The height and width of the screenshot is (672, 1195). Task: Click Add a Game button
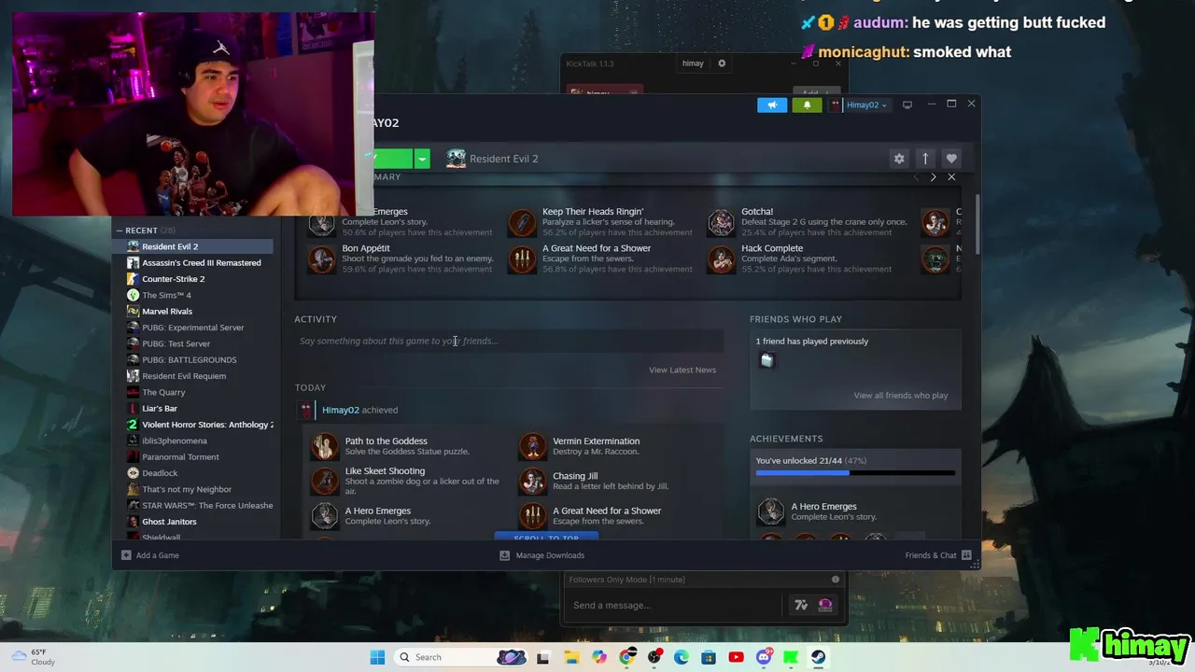coord(149,555)
